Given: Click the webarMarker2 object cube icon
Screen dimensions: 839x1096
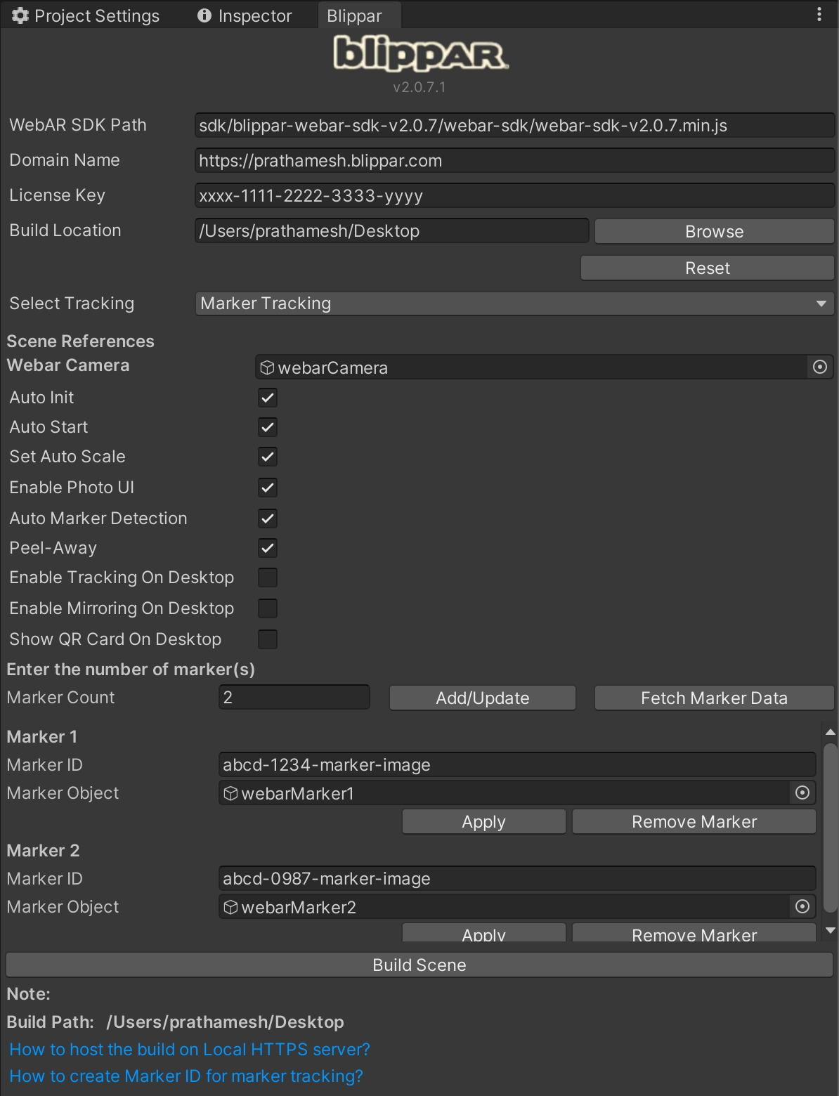Looking at the screenshot, I should pyautogui.click(x=230, y=907).
